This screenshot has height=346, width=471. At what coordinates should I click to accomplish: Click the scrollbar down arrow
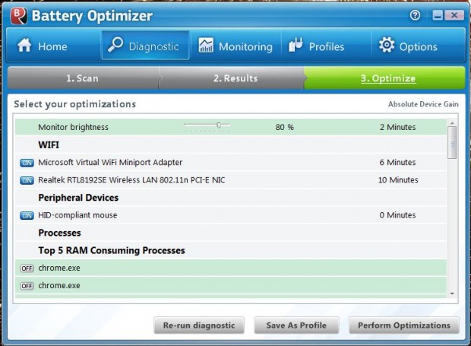pos(452,294)
